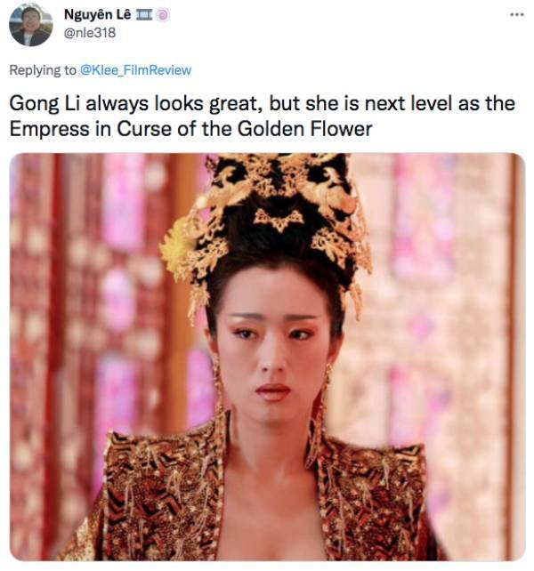Click 'Curse of the Golden Flower' text

[x=244, y=129]
